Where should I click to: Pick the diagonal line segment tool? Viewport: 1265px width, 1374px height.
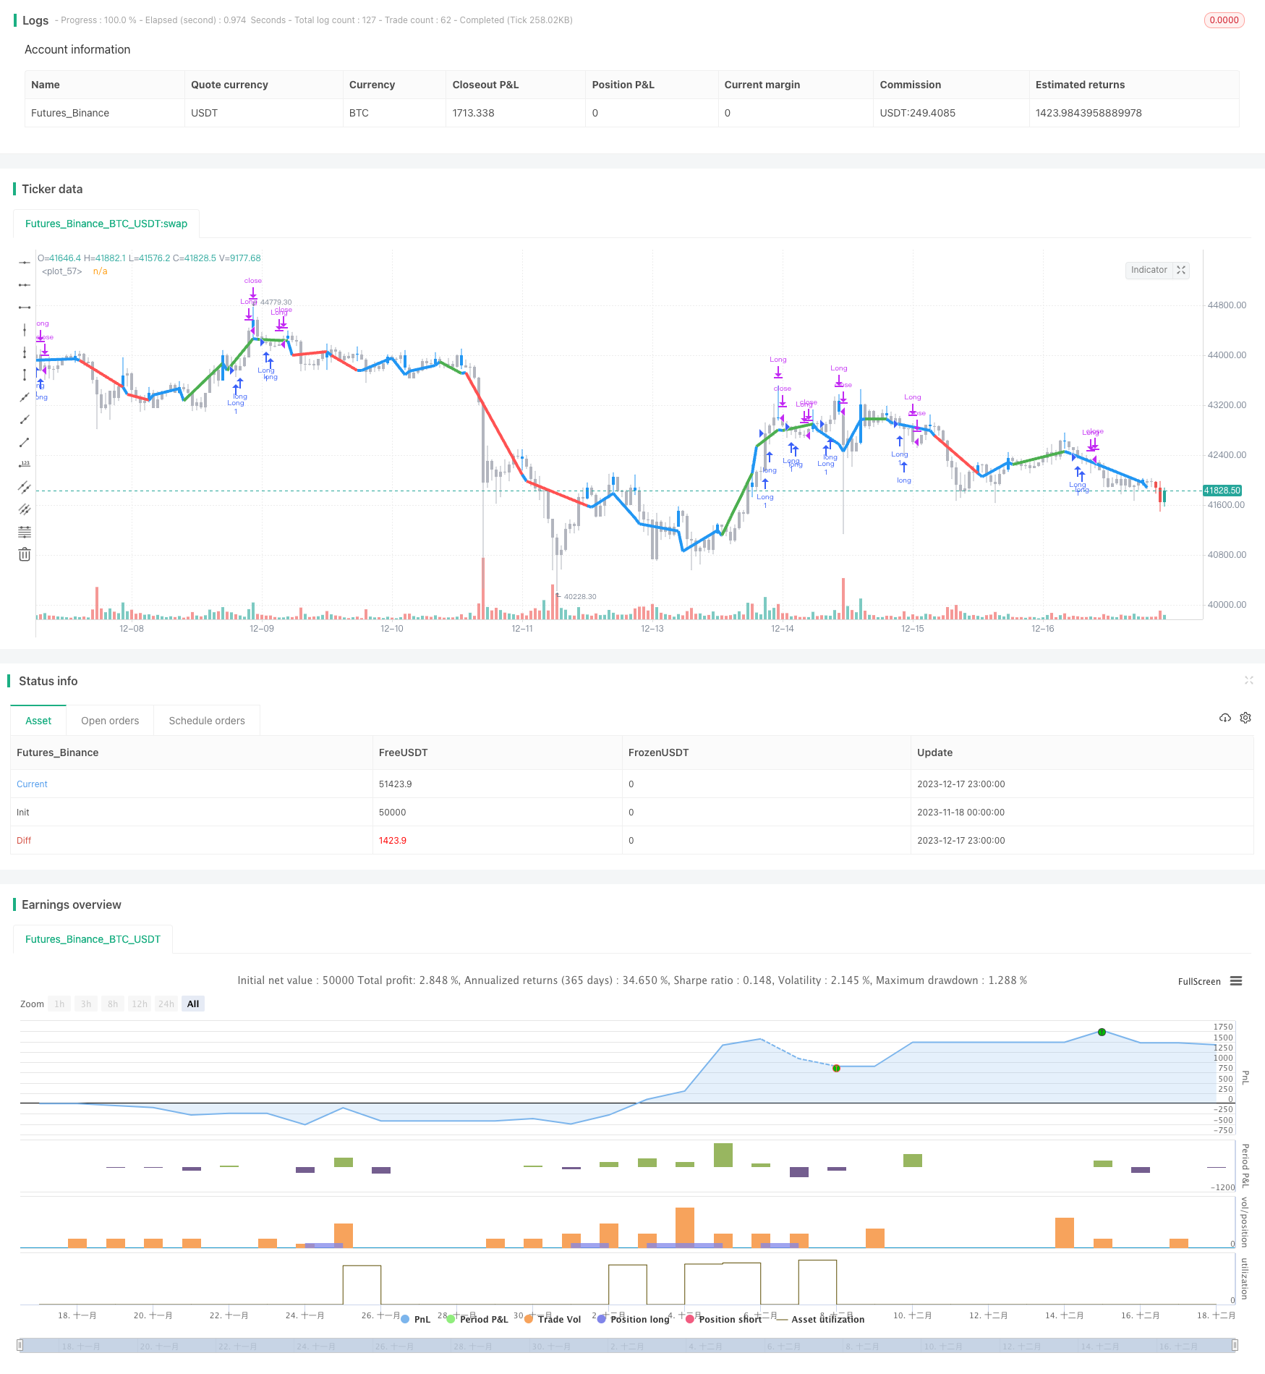25,442
